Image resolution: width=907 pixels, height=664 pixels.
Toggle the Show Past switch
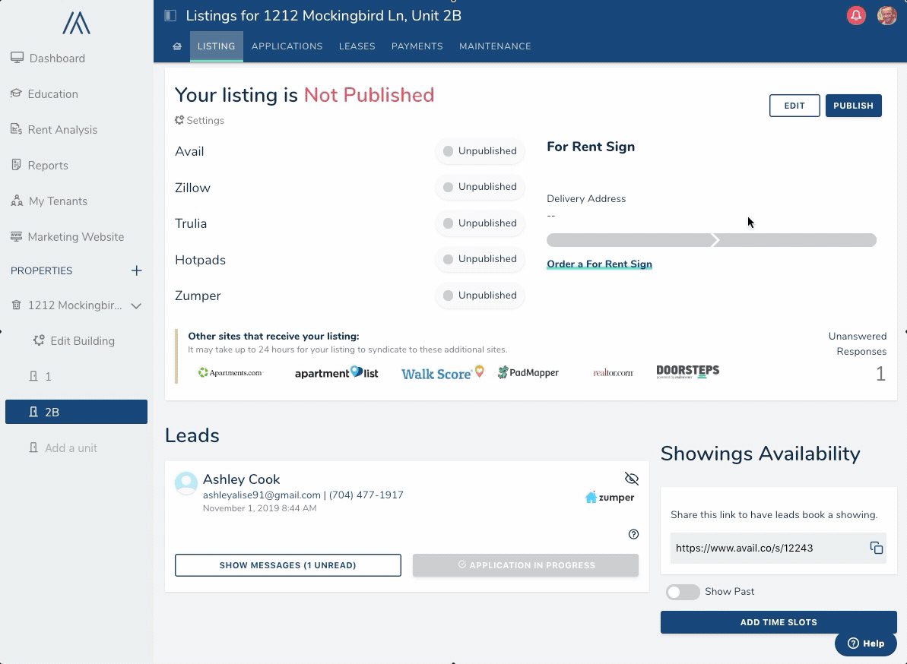[x=682, y=592]
